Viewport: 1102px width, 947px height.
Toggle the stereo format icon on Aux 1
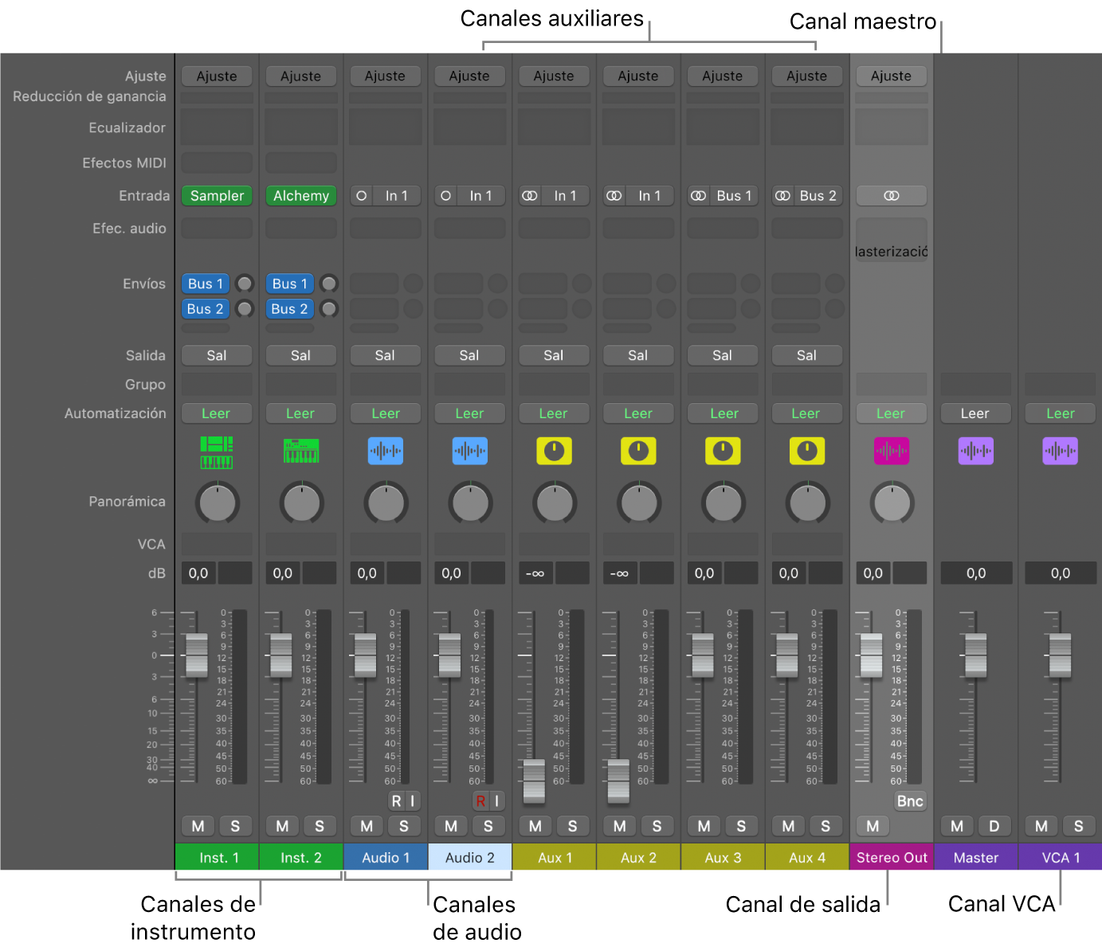(x=530, y=196)
